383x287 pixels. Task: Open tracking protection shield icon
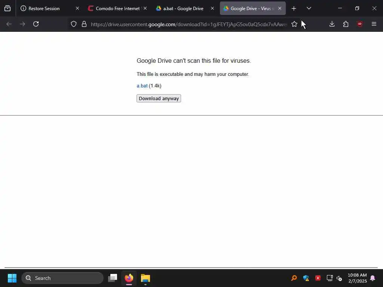pos(74,24)
